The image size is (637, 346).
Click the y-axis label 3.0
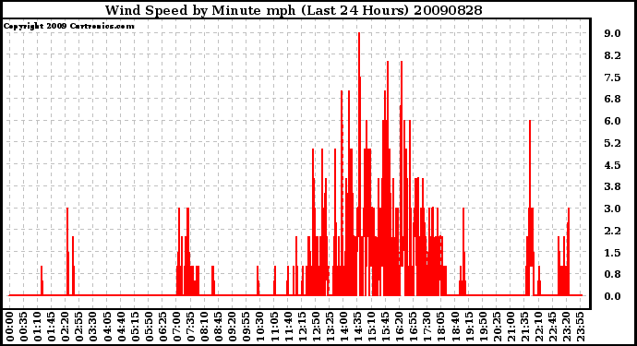click(612, 209)
